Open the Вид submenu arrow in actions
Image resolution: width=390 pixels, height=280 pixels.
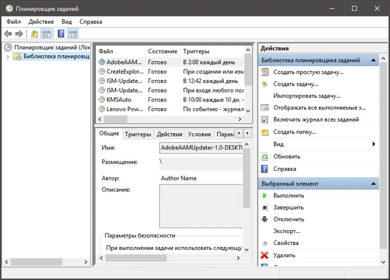click(374, 144)
